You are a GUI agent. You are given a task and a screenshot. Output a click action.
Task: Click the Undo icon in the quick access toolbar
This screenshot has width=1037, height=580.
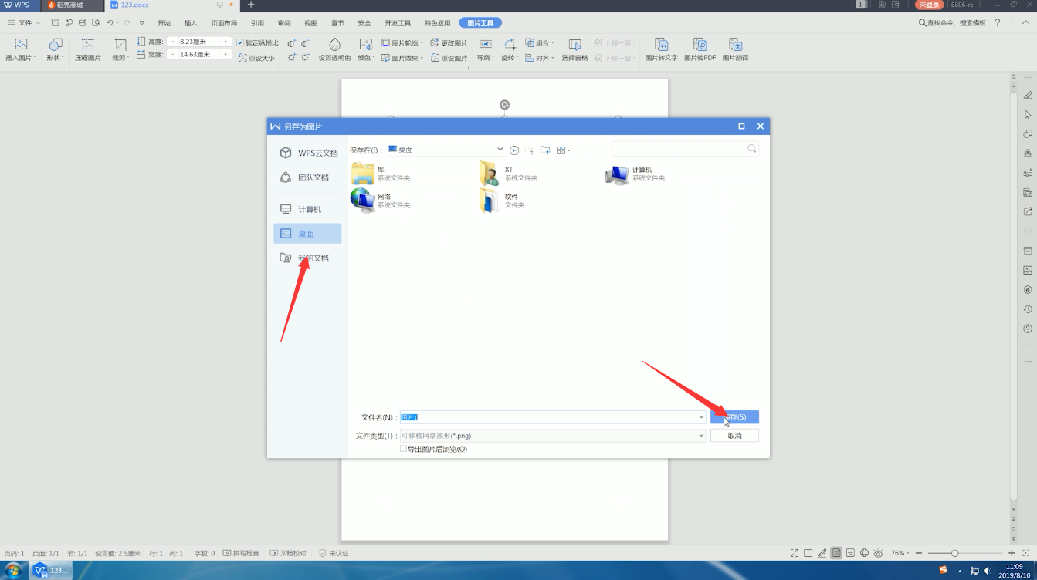coord(110,23)
